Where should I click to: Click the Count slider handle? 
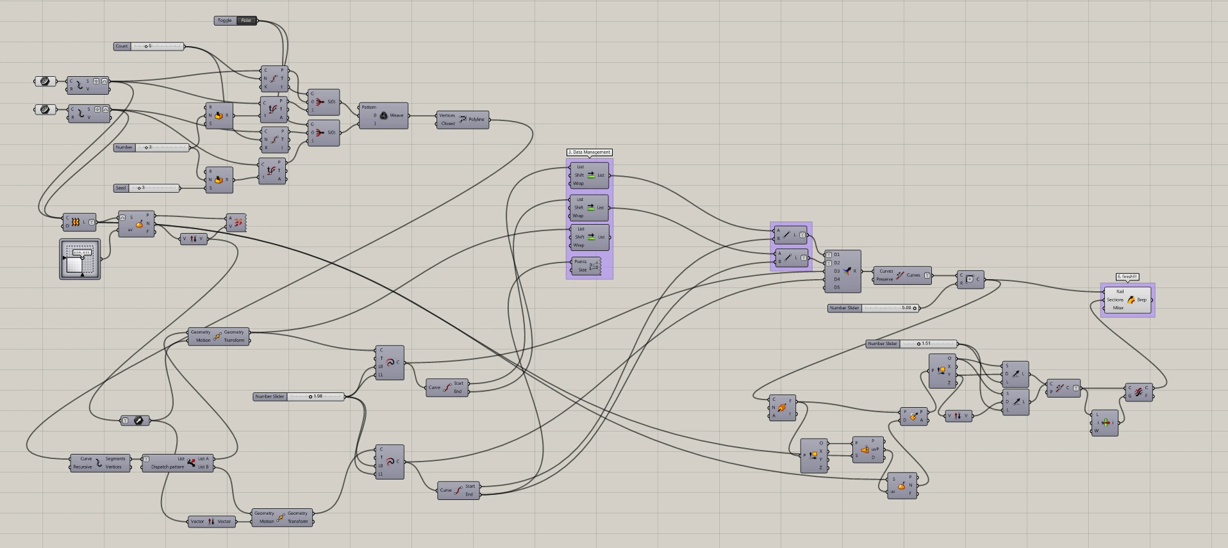point(146,46)
